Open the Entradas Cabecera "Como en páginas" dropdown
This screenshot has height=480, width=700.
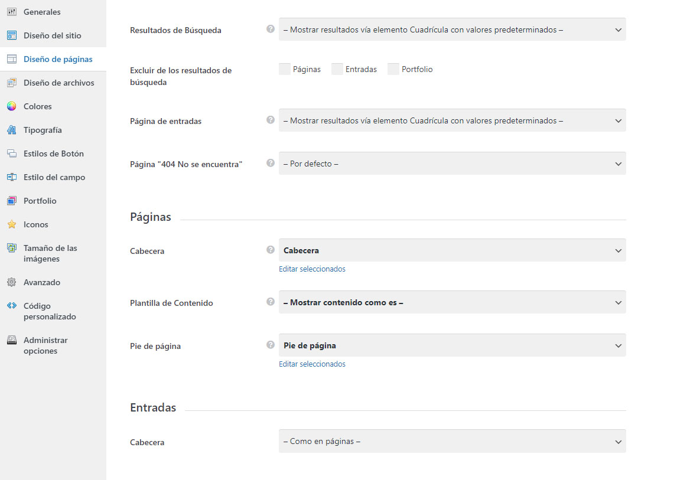click(x=452, y=441)
